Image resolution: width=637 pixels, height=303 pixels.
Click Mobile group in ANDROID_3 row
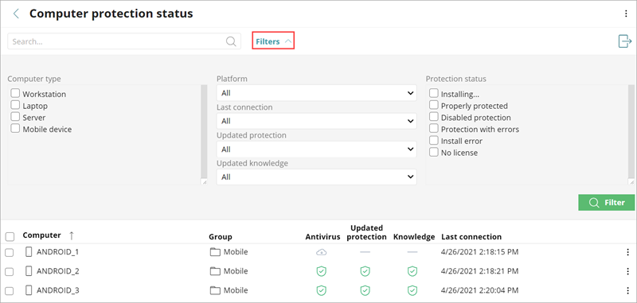[236, 290]
